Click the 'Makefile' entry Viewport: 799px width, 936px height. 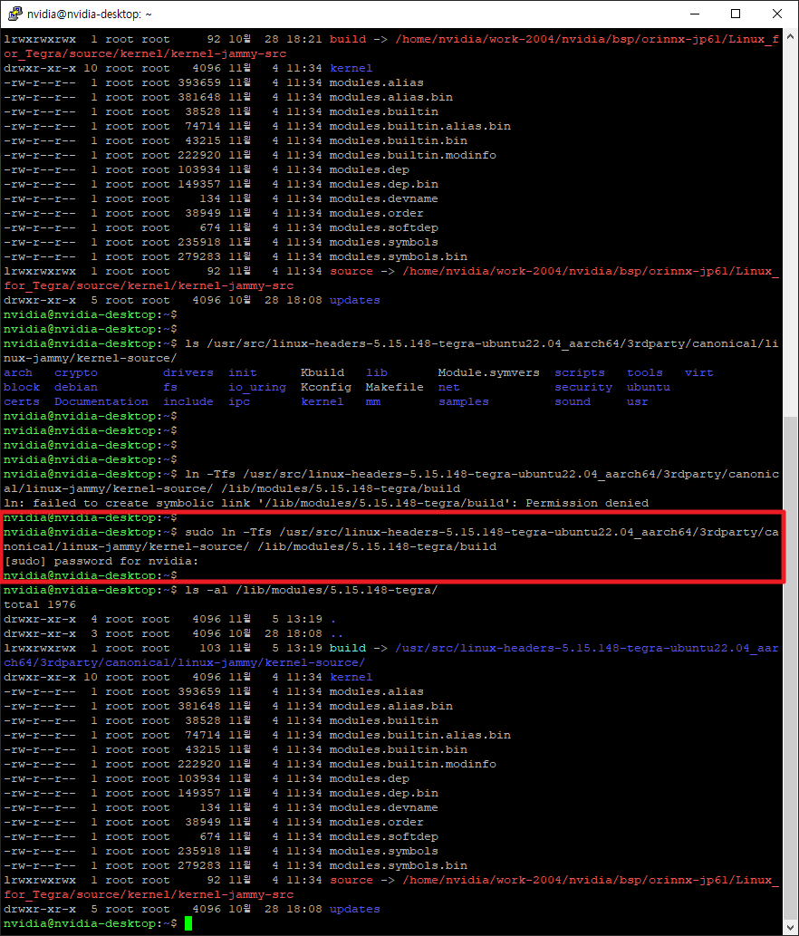click(394, 387)
